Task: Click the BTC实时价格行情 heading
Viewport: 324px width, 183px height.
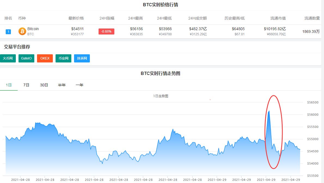Action: (161, 5)
